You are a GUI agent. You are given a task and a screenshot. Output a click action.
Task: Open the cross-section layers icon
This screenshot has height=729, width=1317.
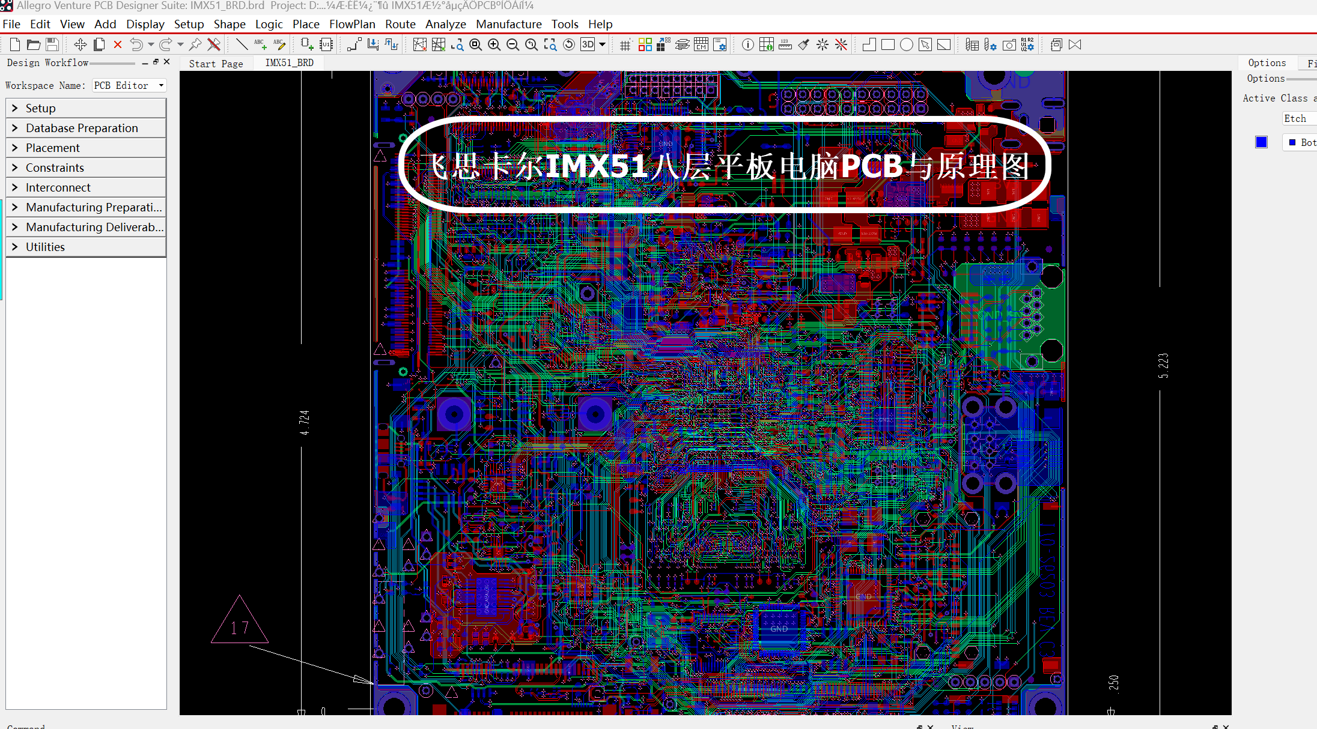pyautogui.click(x=683, y=44)
